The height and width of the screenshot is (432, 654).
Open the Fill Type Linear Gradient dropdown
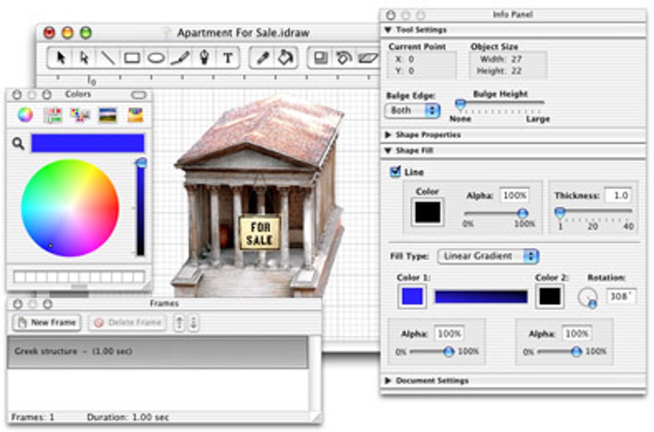click(488, 256)
